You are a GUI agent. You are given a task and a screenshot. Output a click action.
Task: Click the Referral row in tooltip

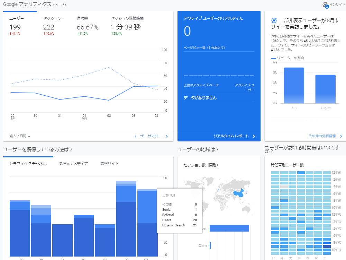click(179, 215)
